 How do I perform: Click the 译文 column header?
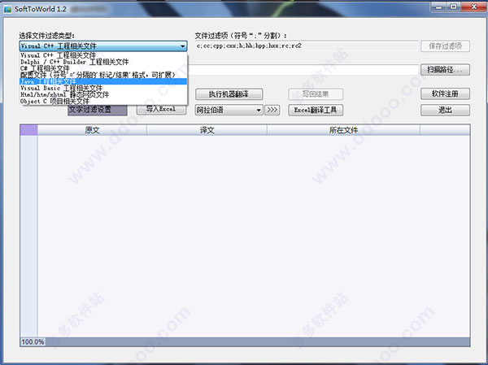207,130
